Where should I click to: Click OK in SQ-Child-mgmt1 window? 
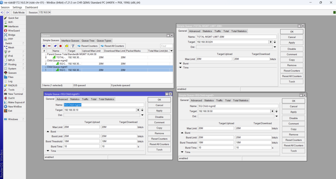(x=159, y=100)
